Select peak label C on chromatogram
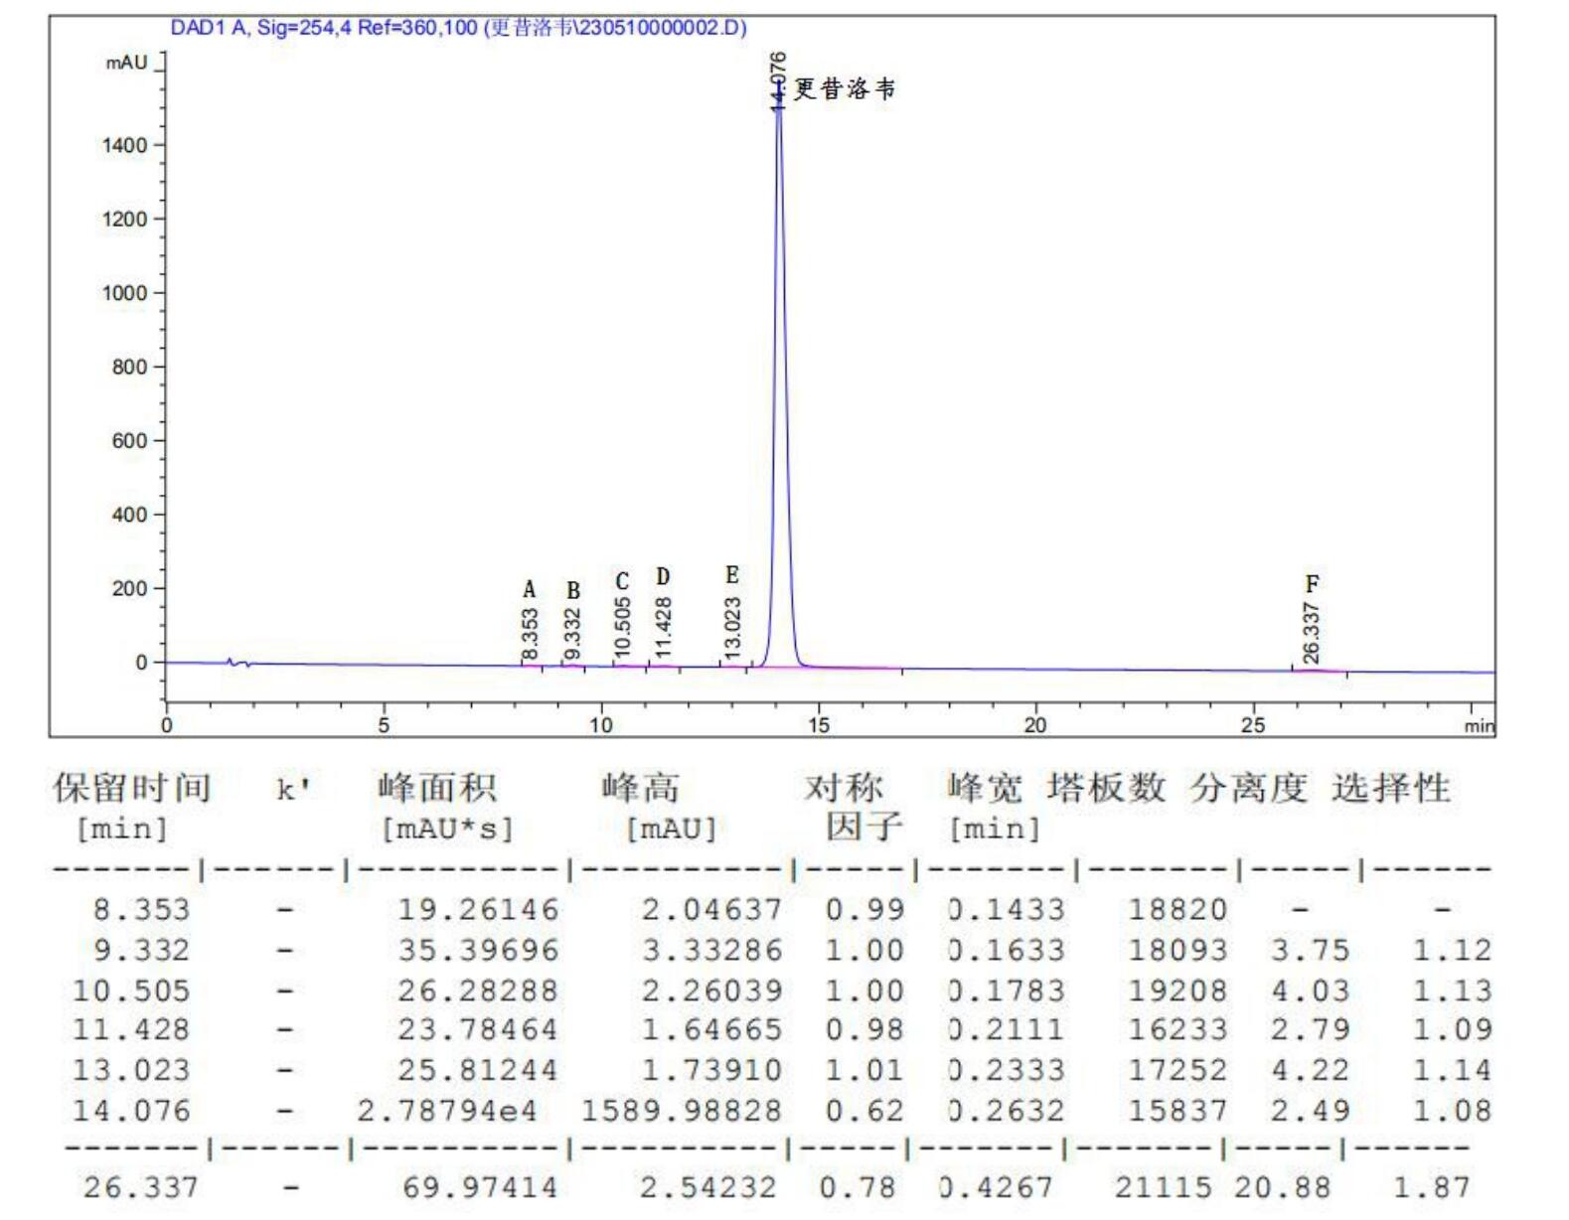The image size is (1569, 1220). (x=622, y=582)
